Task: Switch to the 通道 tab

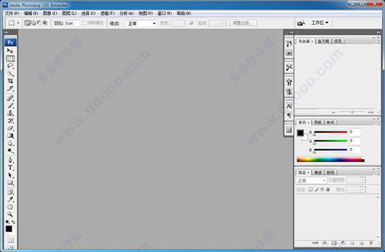Action: click(x=318, y=172)
